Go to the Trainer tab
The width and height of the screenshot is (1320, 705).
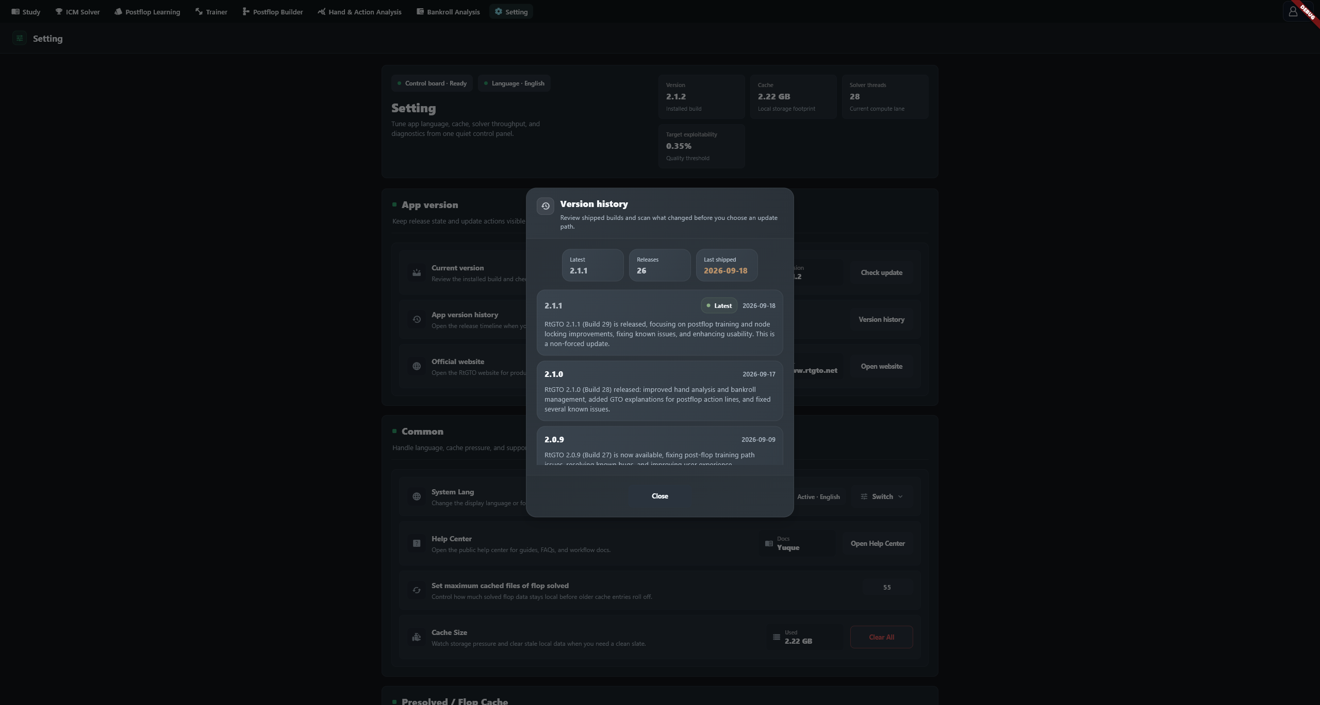coord(211,11)
